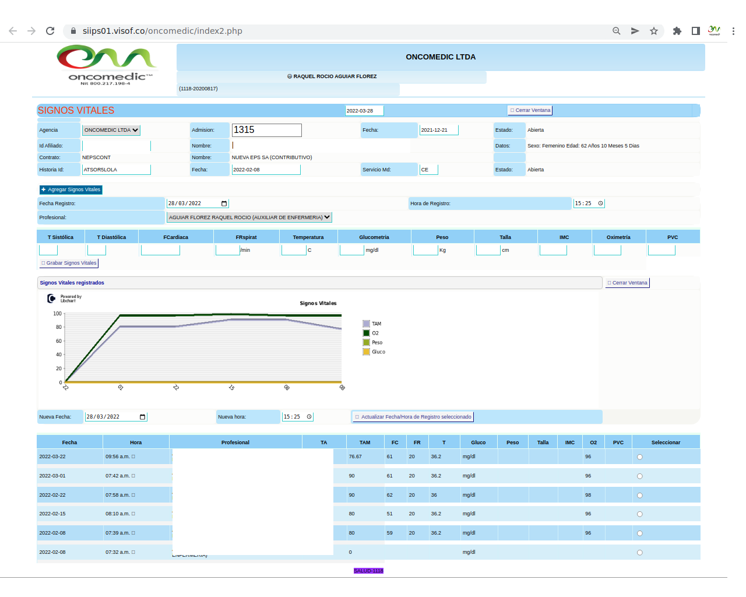Open the Profesional selection dropdown

pyautogui.click(x=249, y=217)
